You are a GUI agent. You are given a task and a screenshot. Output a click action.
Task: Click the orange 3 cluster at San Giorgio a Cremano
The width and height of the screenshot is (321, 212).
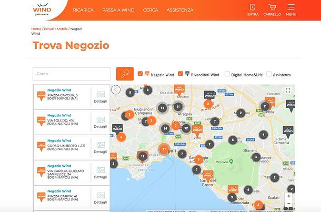tap(198, 159)
